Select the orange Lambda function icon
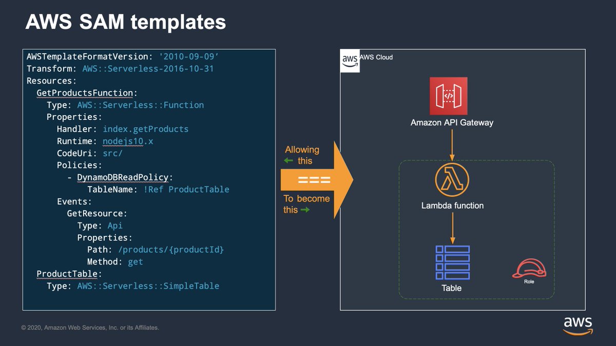The width and height of the screenshot is (616, 346). click(452, 181)
